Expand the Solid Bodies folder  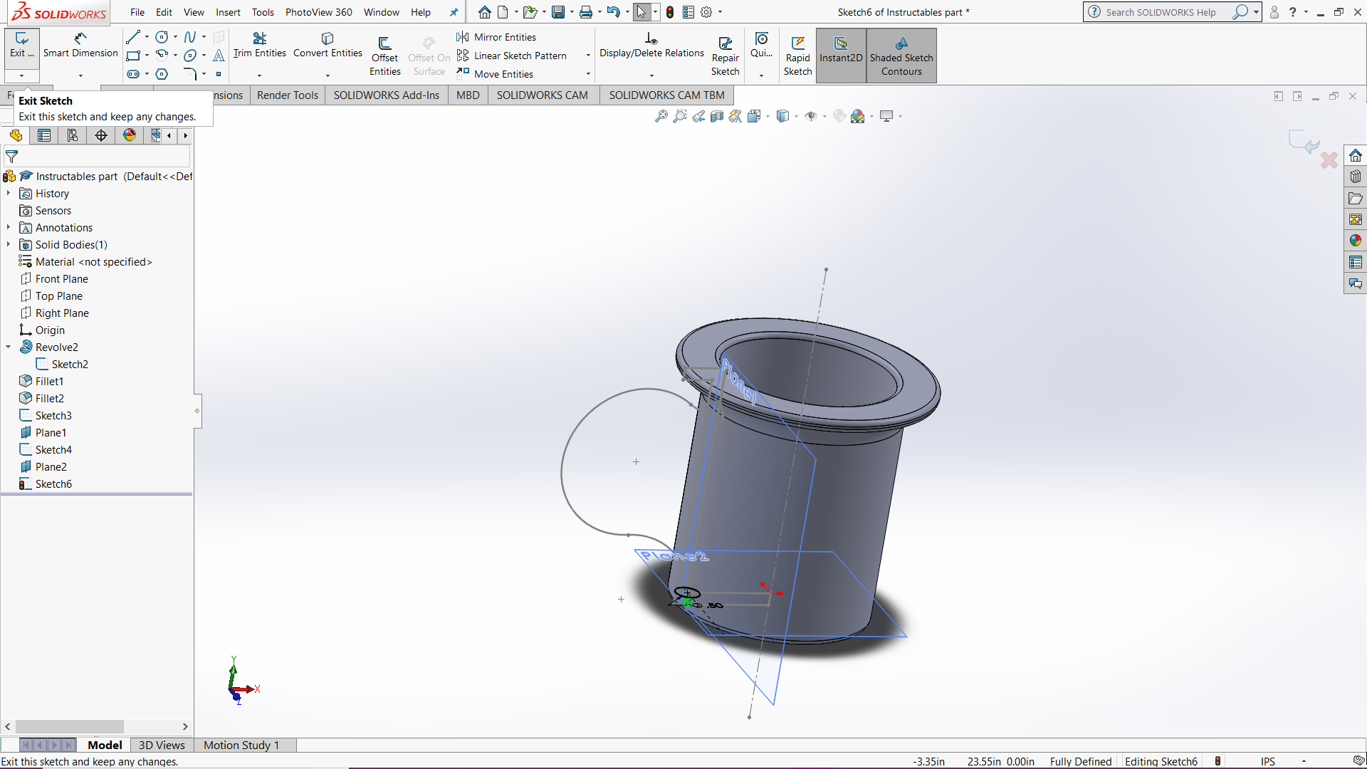point(8,244)
